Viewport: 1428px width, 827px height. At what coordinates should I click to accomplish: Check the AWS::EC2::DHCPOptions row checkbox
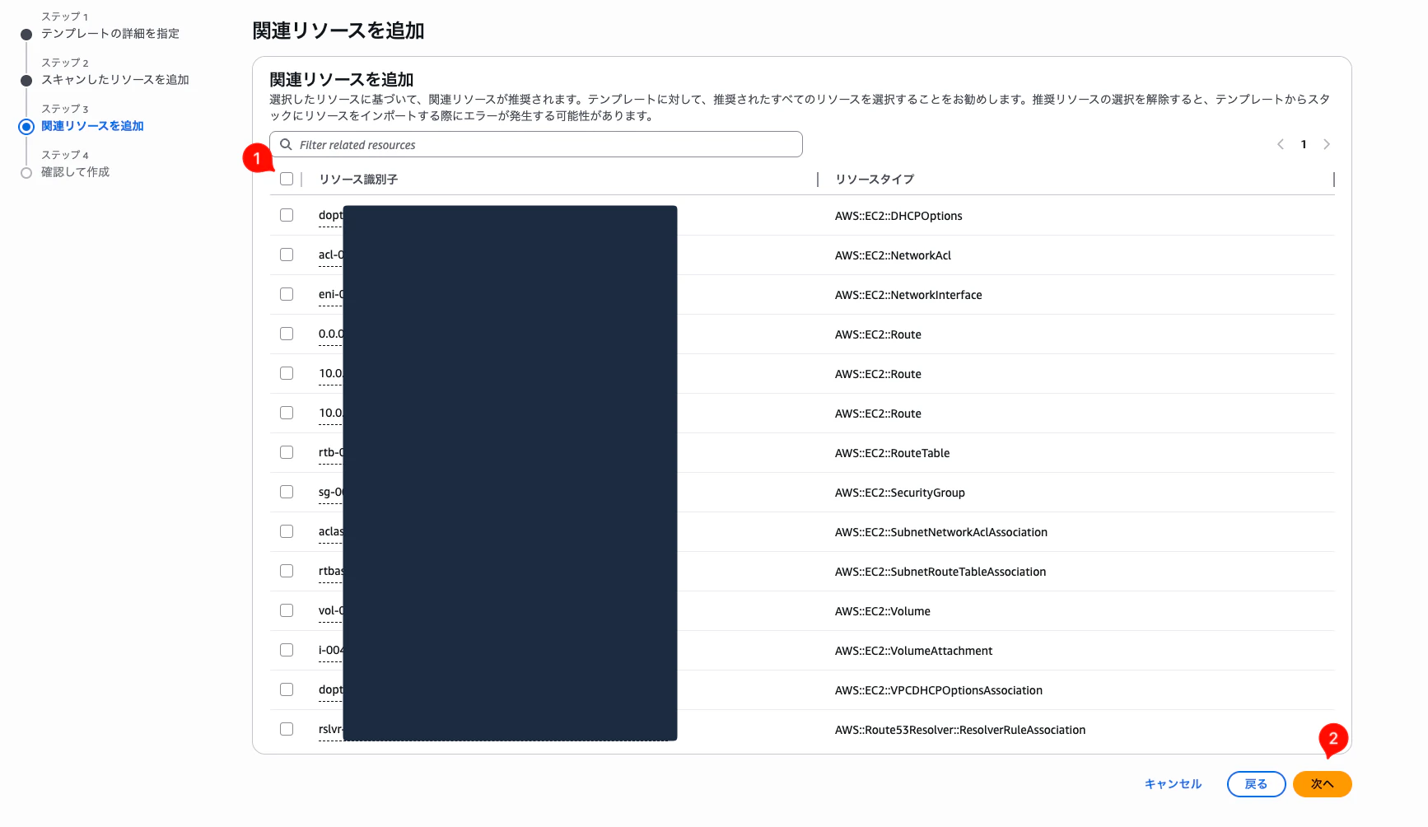tap(287, 215)
